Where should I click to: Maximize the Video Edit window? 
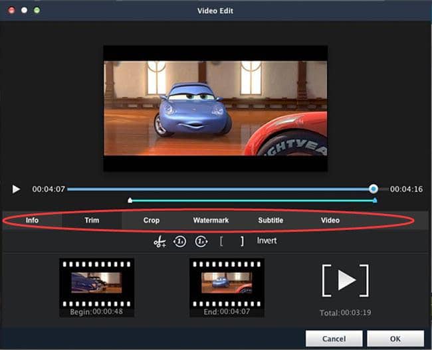pyautogui.click(x=37, y=10)
